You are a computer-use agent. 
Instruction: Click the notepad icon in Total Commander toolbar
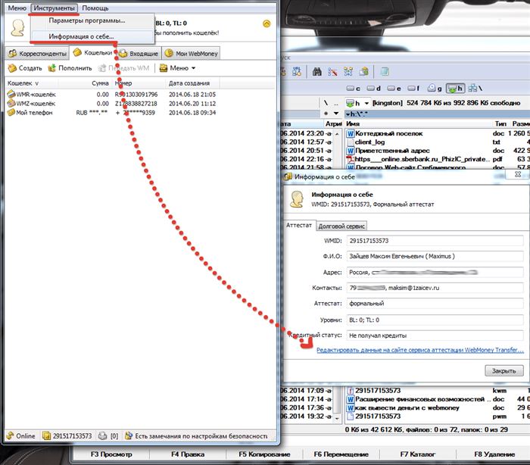pyautogui.click(x=385, y=71)
